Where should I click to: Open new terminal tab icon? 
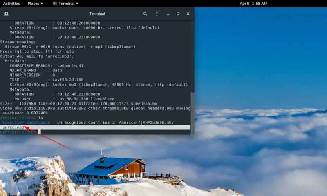(x=6, y=14)
